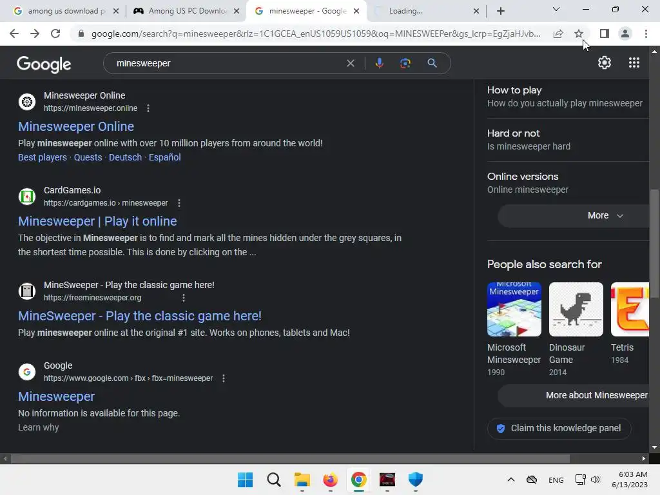The height and width of the screenshot is (495, 660).
Task: Start search by voice
Action: (379, 63)
